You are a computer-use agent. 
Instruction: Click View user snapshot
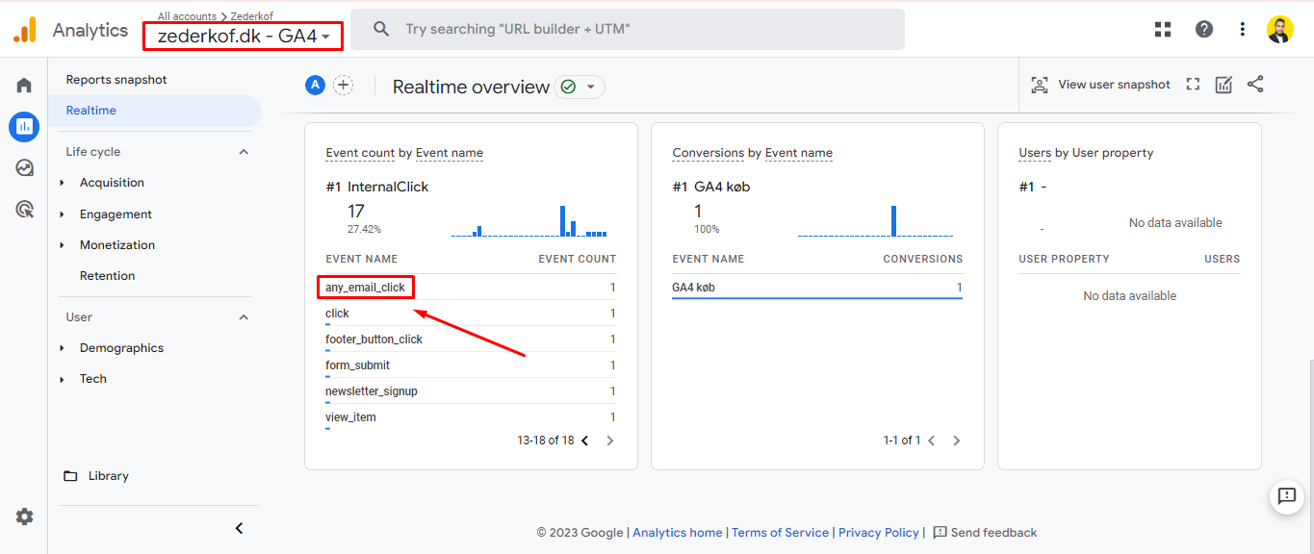(x=1100, y=85)
